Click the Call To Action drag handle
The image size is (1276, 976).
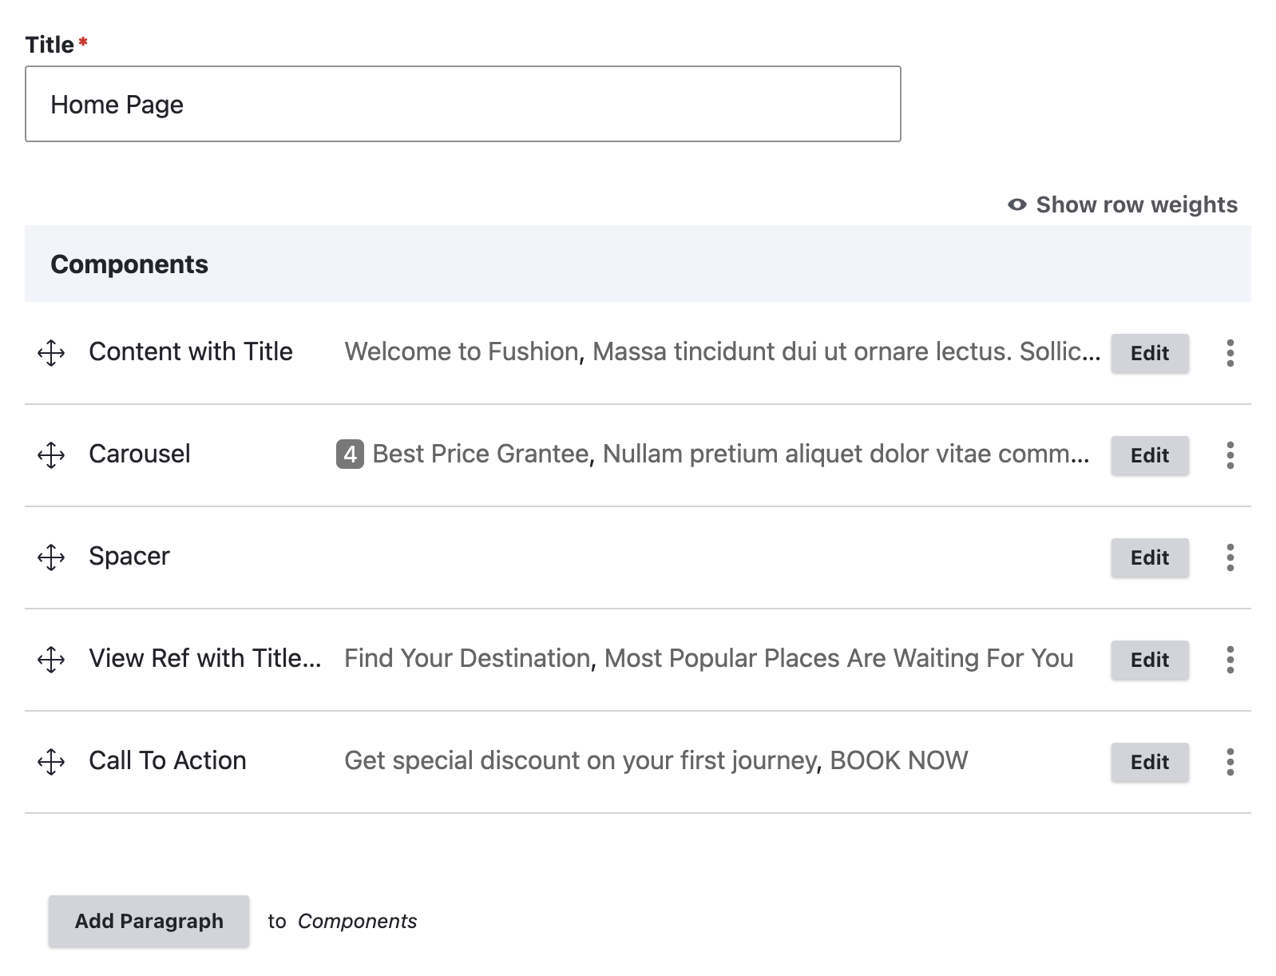pyautogui.click(x=51, y=762)
